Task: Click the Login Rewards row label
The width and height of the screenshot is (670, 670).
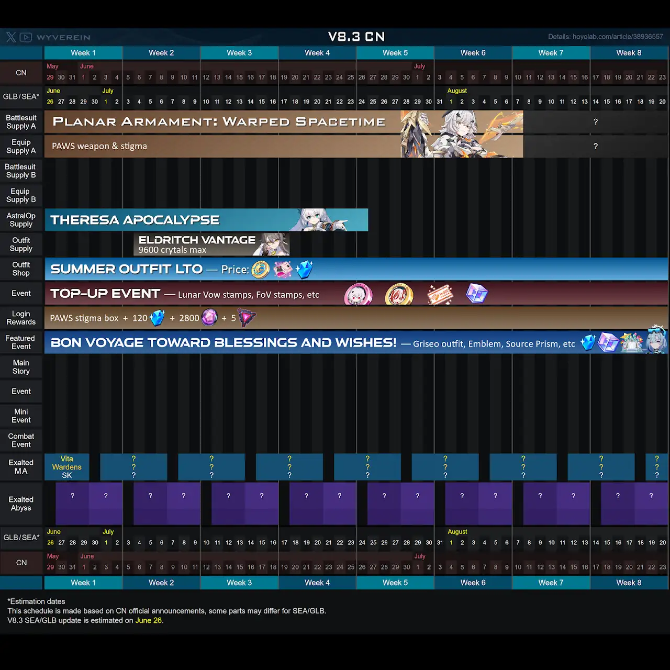Action: click(x=21, y=318)
